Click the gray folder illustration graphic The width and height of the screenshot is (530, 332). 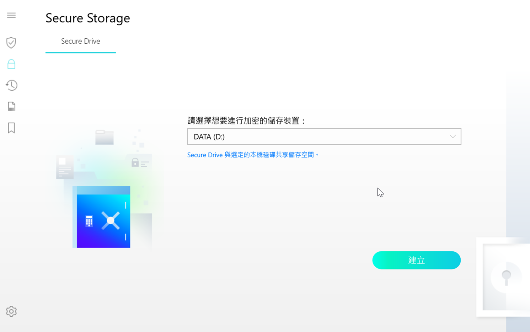click(105, 138)
